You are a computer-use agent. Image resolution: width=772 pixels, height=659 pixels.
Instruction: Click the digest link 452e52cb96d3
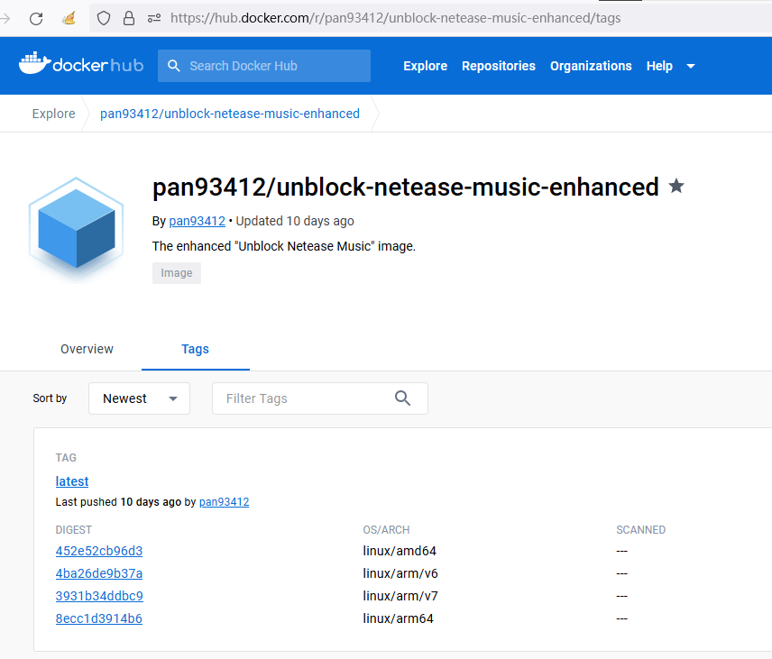pos(98,550)
